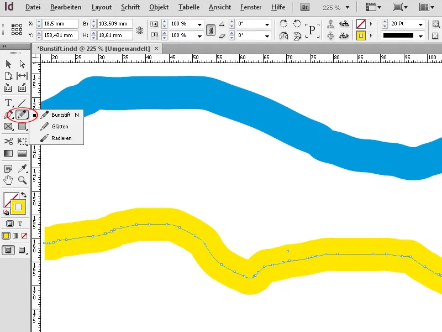Screen dimensions: 442x332
Task: Open the Ansicht menu
Action: pos(220,7)
